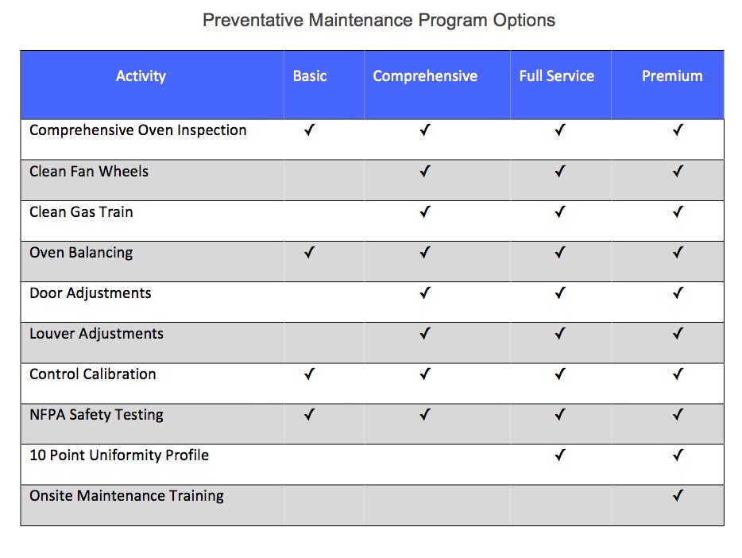Screen dimensions: 742x558
Task: Click the Basic checkmark for NFPA Safety Testing
Action: pos(310,415)
